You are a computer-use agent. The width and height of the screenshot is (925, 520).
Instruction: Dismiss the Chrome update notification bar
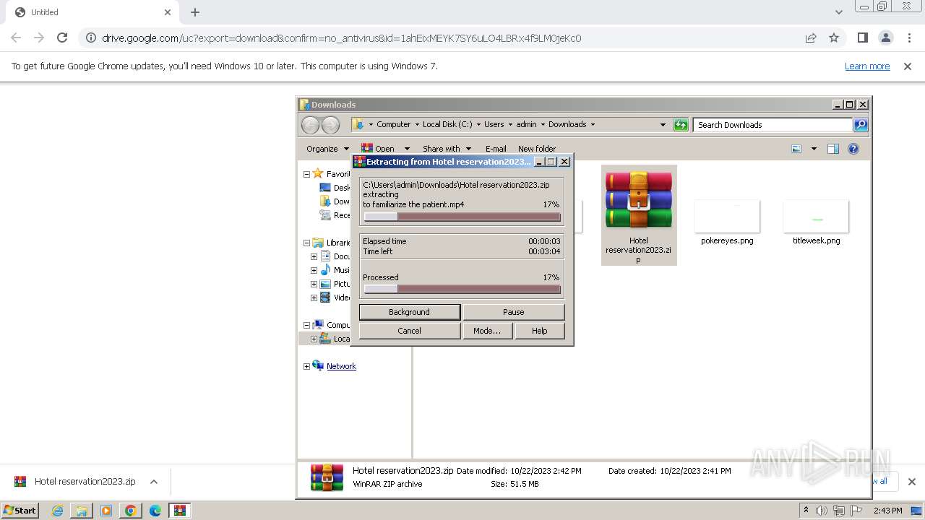[x=908, y=66]
